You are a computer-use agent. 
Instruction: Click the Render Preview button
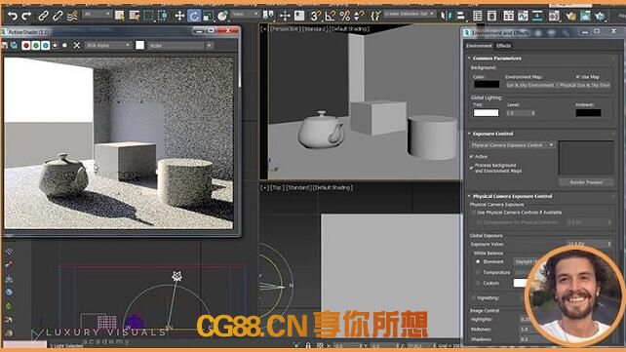point(586,182)
